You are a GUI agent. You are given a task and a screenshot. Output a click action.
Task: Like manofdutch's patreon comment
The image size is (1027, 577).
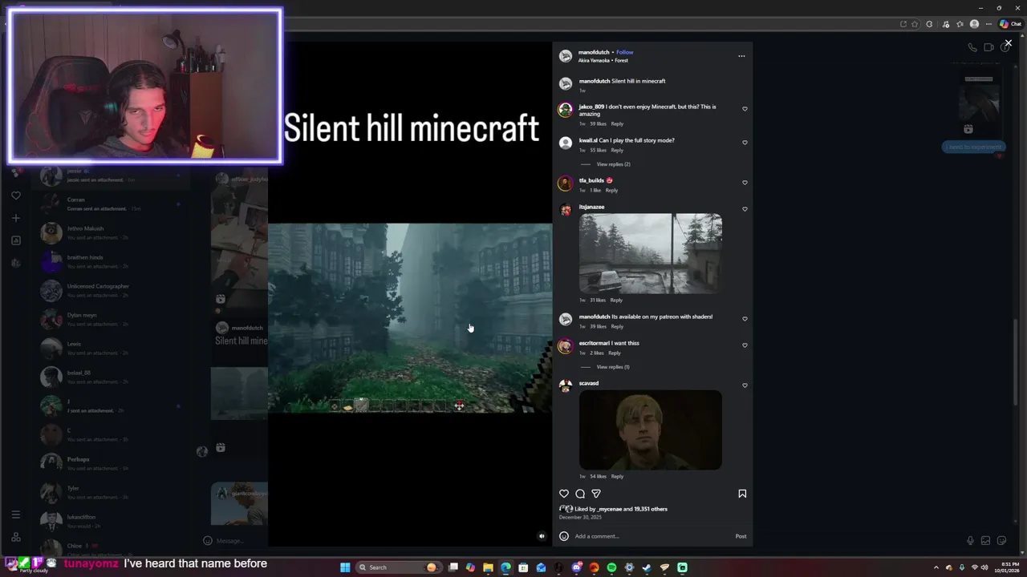745,319
